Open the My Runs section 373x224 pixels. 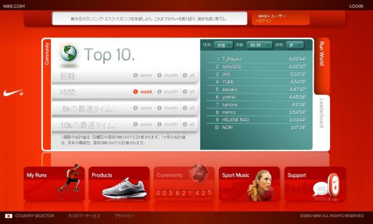point(54,184)
